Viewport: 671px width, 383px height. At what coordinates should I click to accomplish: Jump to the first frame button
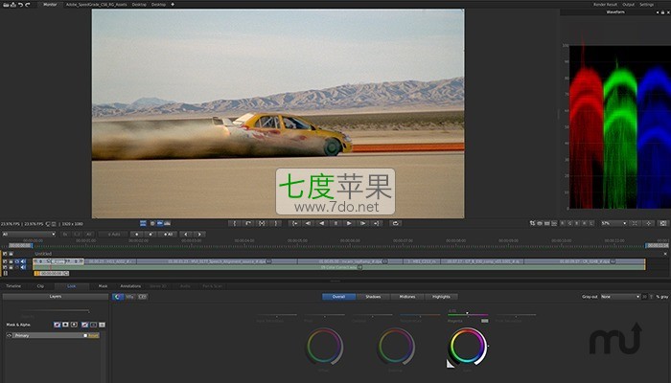(294, 223)
